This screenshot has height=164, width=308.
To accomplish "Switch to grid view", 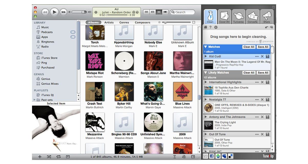I will [x=159, y=12].
